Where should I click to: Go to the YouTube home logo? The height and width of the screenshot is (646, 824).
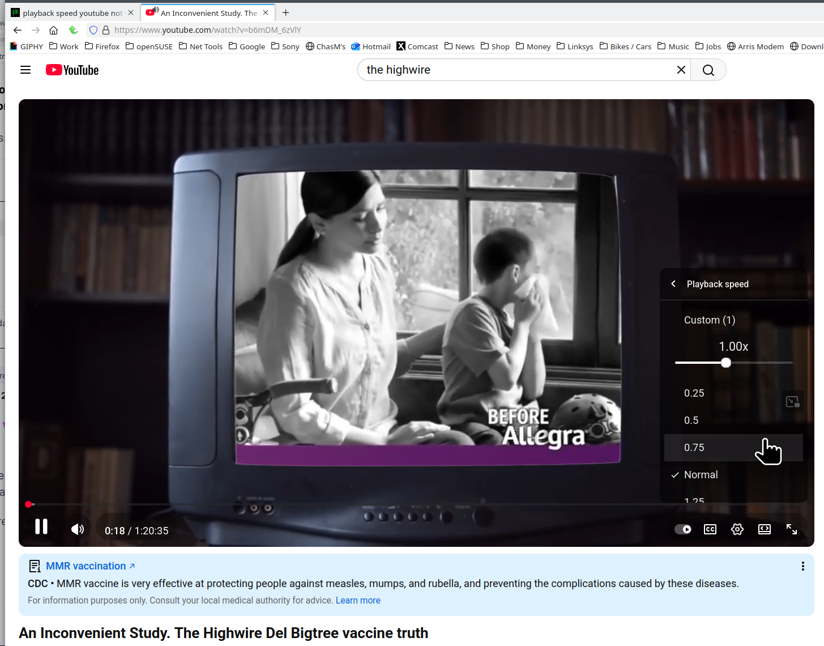click(x=72, y=70)
